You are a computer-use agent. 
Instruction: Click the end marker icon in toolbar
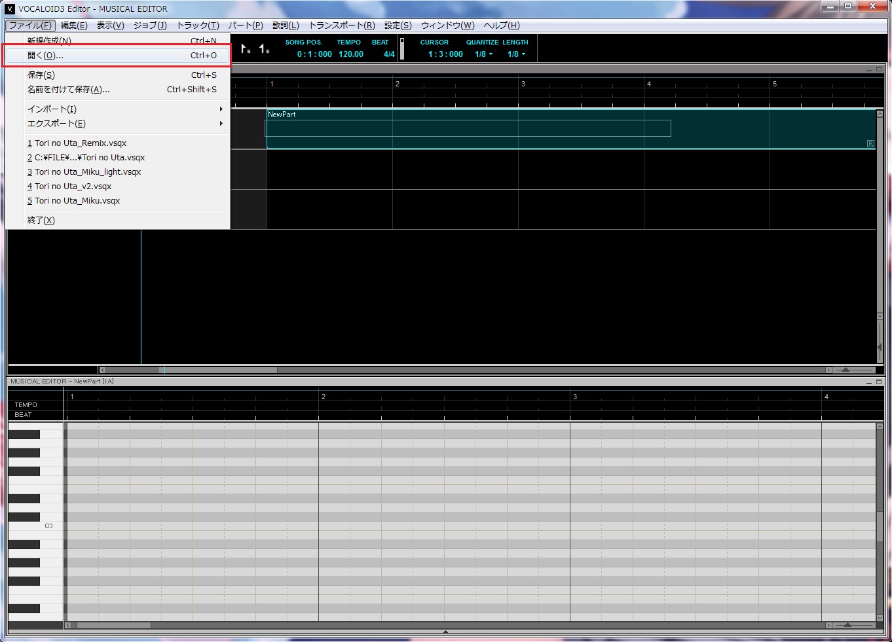pos(264,48)
